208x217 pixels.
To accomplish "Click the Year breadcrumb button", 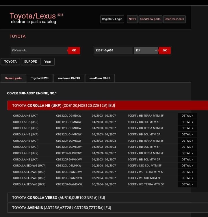I will tap(48, 61).
